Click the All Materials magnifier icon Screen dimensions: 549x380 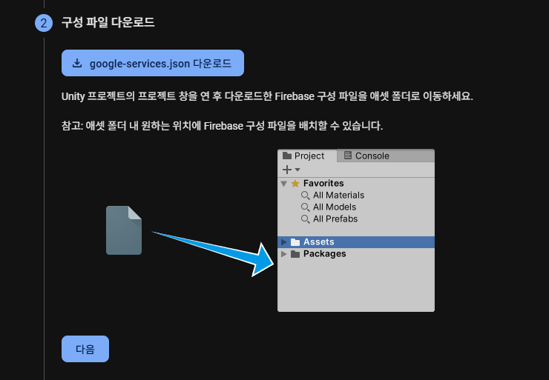coord(306,196)
